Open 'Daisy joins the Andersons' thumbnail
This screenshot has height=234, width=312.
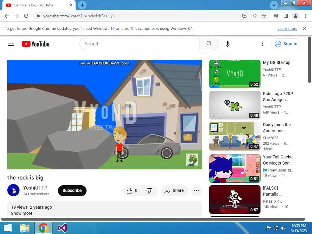point(235,136)
